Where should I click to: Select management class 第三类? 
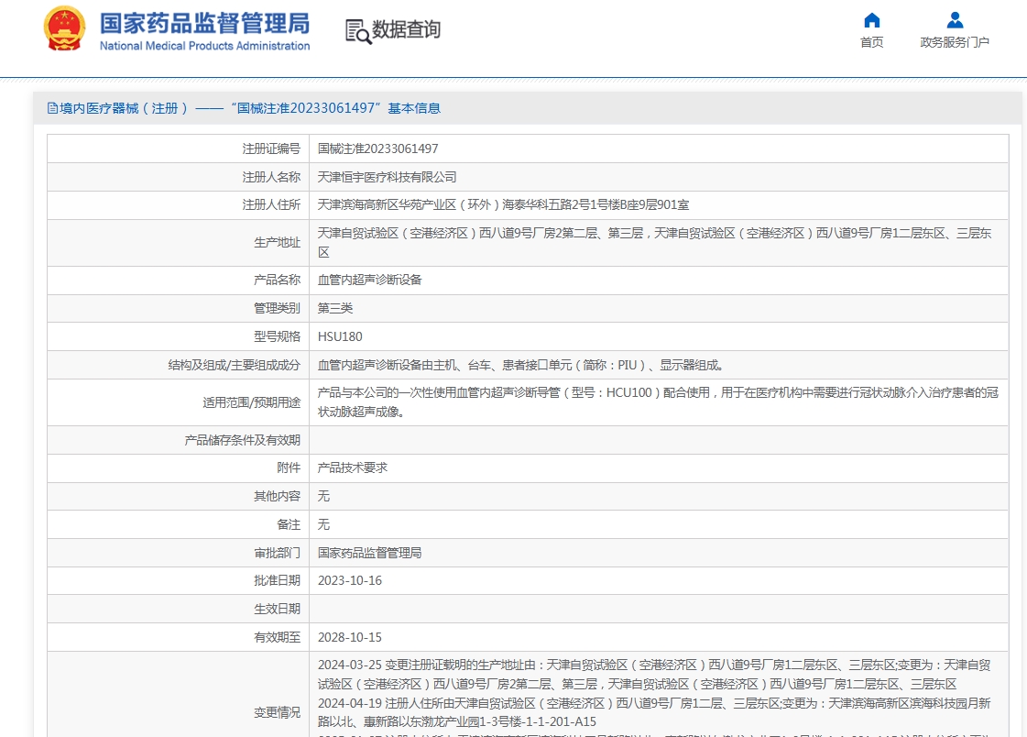coord(335,308)
